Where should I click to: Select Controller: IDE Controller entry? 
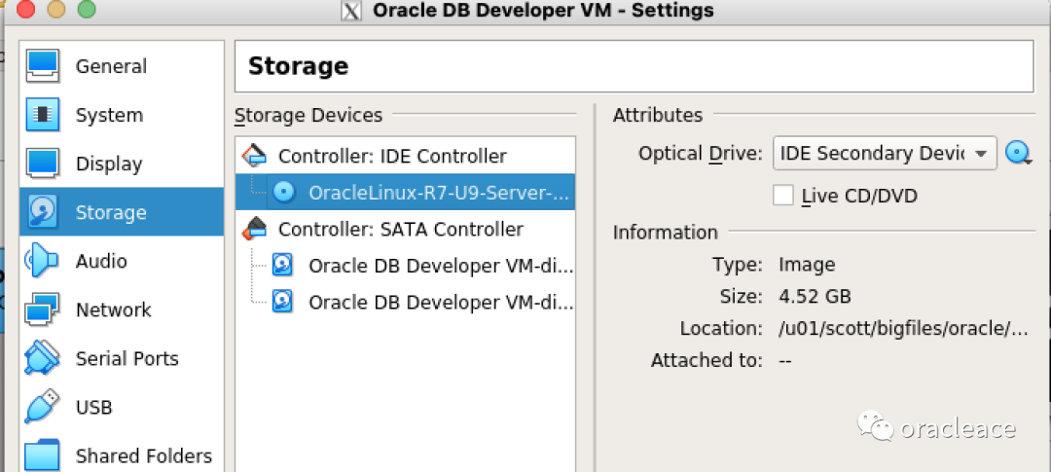coord(392,156)
